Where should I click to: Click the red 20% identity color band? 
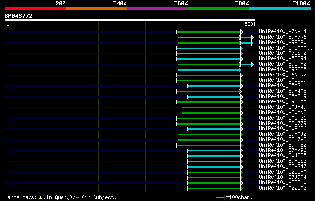click(x=35, y=9)
